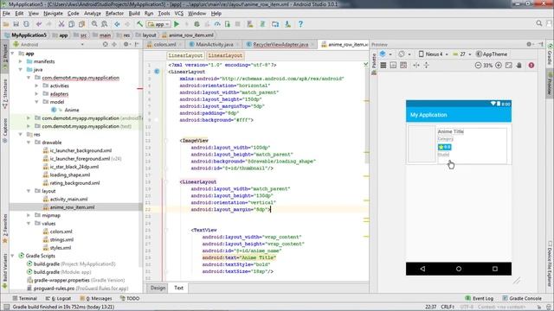
Task: Paste from clipboard in the toolbar
Action: (x=81, y=24)
